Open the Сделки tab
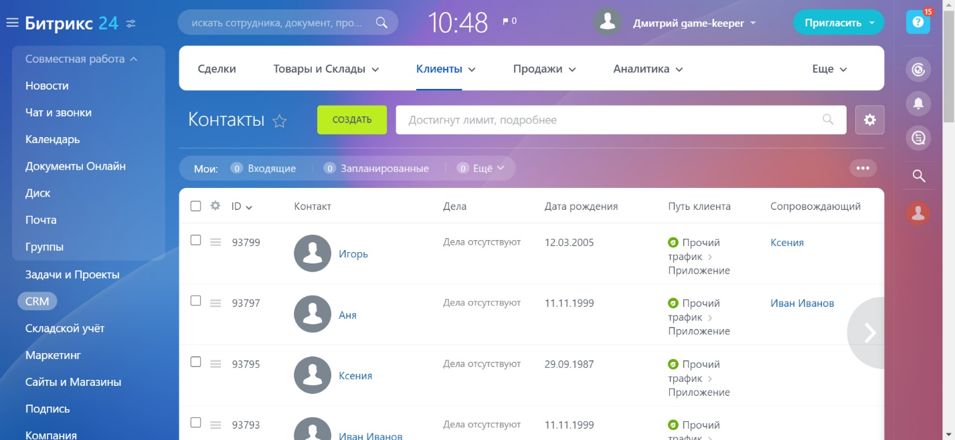The height and width of the screenshot is (440, 955). pos(217,69)
